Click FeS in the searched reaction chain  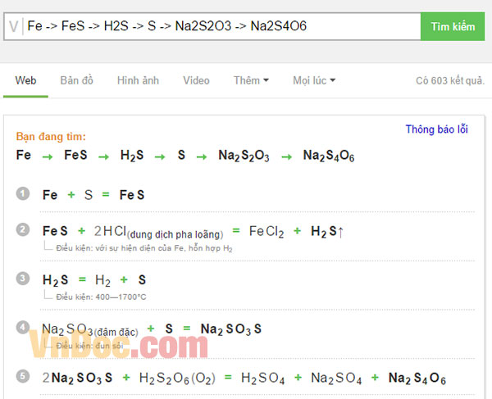pos(75,155)
